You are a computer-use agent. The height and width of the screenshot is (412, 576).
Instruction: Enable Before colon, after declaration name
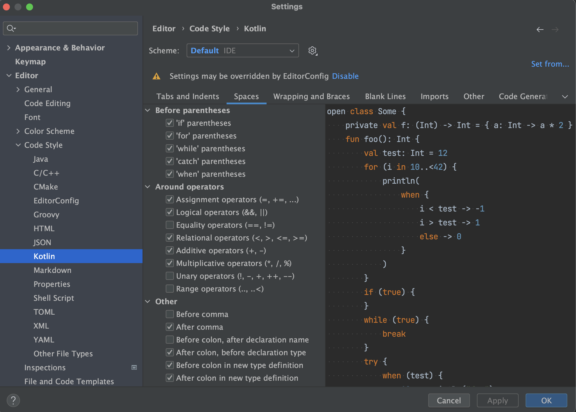[170, 340]
